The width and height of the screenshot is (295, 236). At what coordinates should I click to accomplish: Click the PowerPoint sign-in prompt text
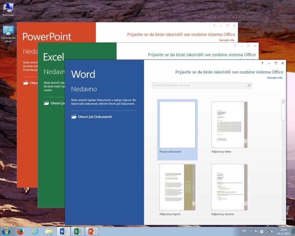181,35
